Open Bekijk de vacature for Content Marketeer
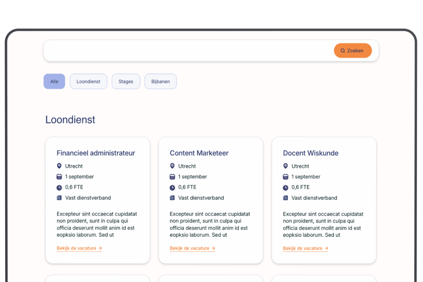This screenshot has height=282, width=423. (x=192, y=248)
